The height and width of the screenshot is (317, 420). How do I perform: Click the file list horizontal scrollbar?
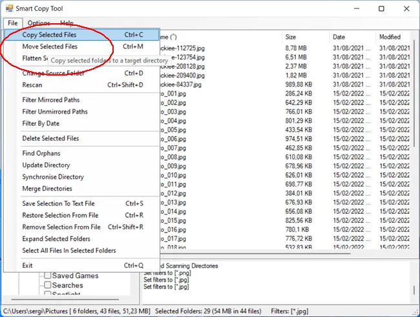(x=255, y=254)
